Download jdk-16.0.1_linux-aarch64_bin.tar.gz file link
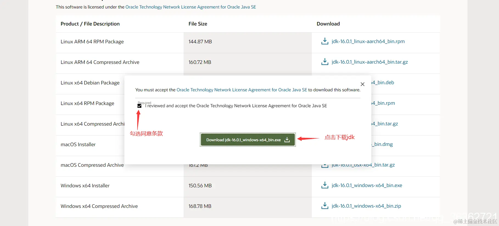Image resolution: width=499 pixels, height=226 pixels. point(370,62)
